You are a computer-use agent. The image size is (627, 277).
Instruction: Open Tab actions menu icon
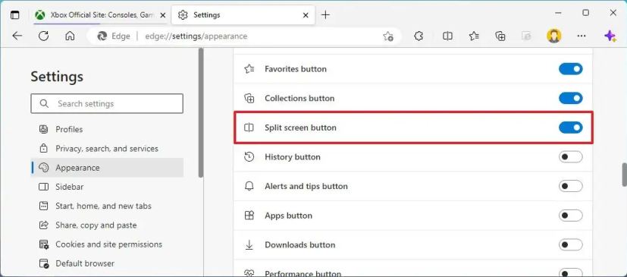[15, 15]
